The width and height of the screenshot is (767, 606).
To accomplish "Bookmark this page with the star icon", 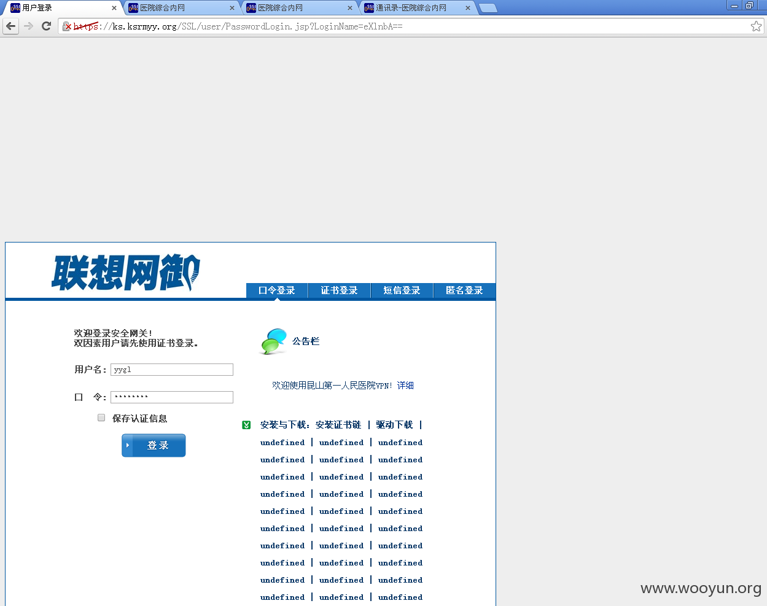I will coord(756,26).
